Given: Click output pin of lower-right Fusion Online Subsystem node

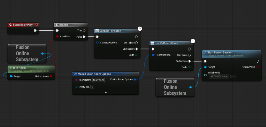Looking at the screenshot, I should coord(191,87).
